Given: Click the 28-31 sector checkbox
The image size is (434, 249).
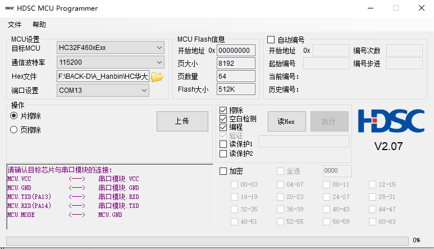Looking at the screenshot, I should click(373, 197).
